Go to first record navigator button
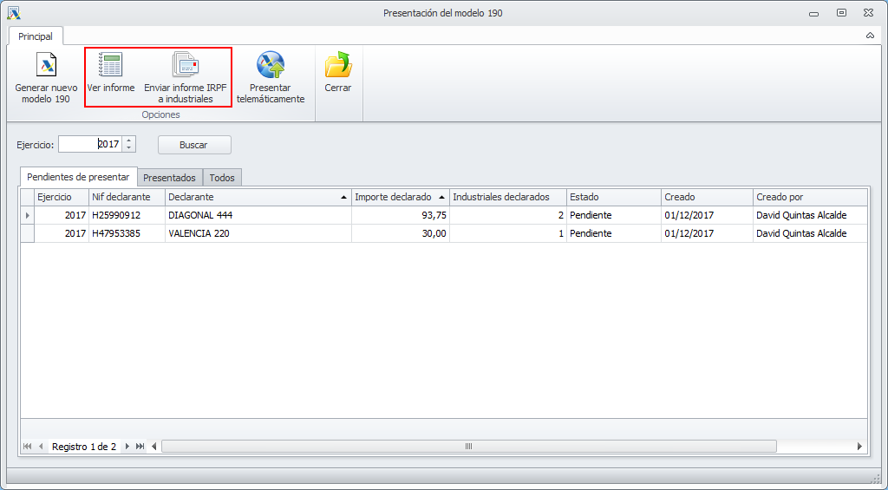 [x=27, y=447]
